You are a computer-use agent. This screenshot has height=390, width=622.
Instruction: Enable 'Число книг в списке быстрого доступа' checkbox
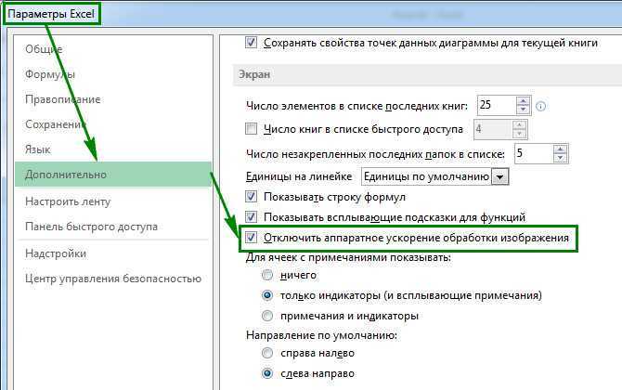[251, 128]
